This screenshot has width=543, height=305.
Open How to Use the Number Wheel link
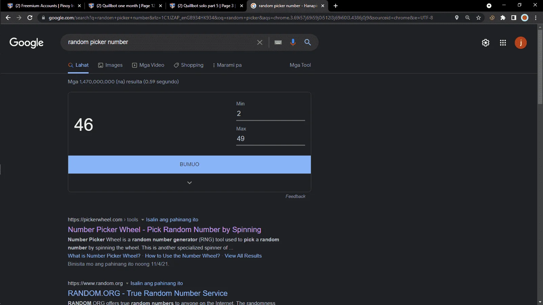183,256
